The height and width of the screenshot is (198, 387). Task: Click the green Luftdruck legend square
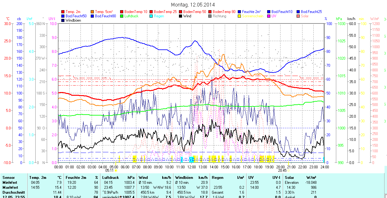point(122,16)
